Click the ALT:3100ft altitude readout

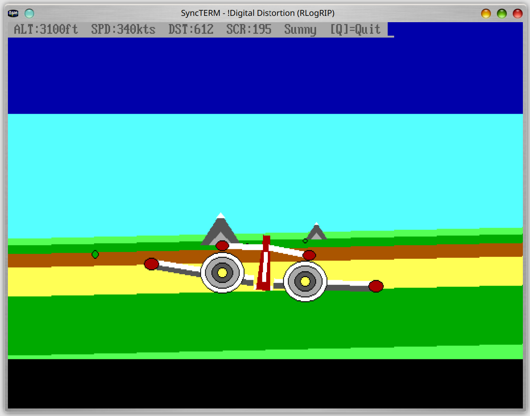pyautogui.click(x=46, y=29)
